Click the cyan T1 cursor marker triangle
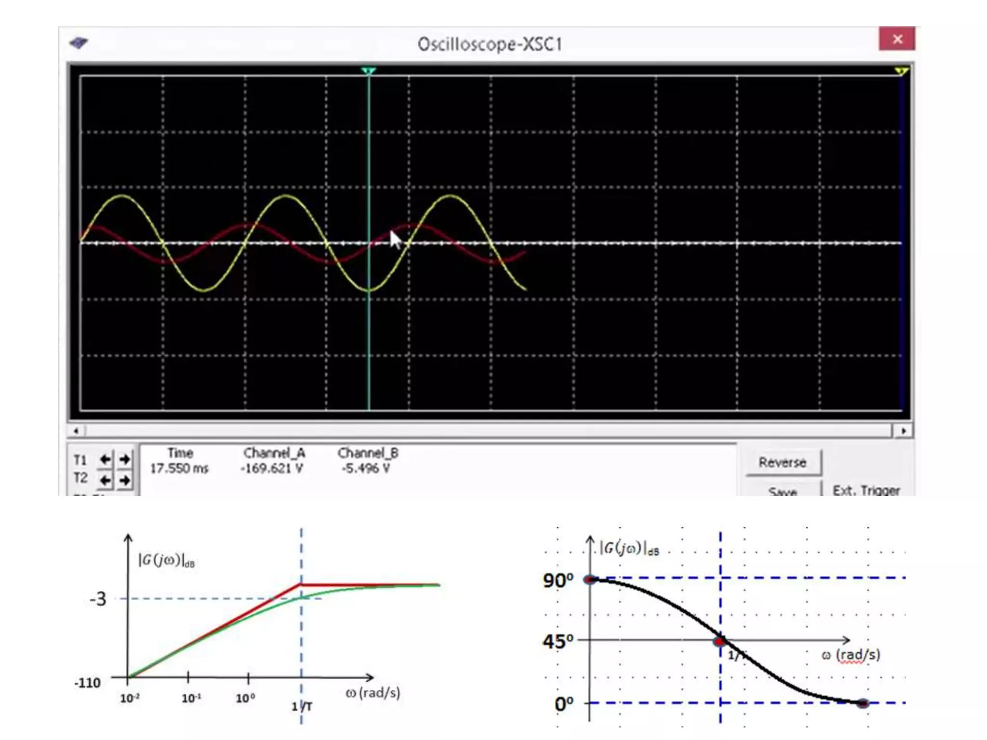This screenshot has width=987, height=740. point(369,71)
